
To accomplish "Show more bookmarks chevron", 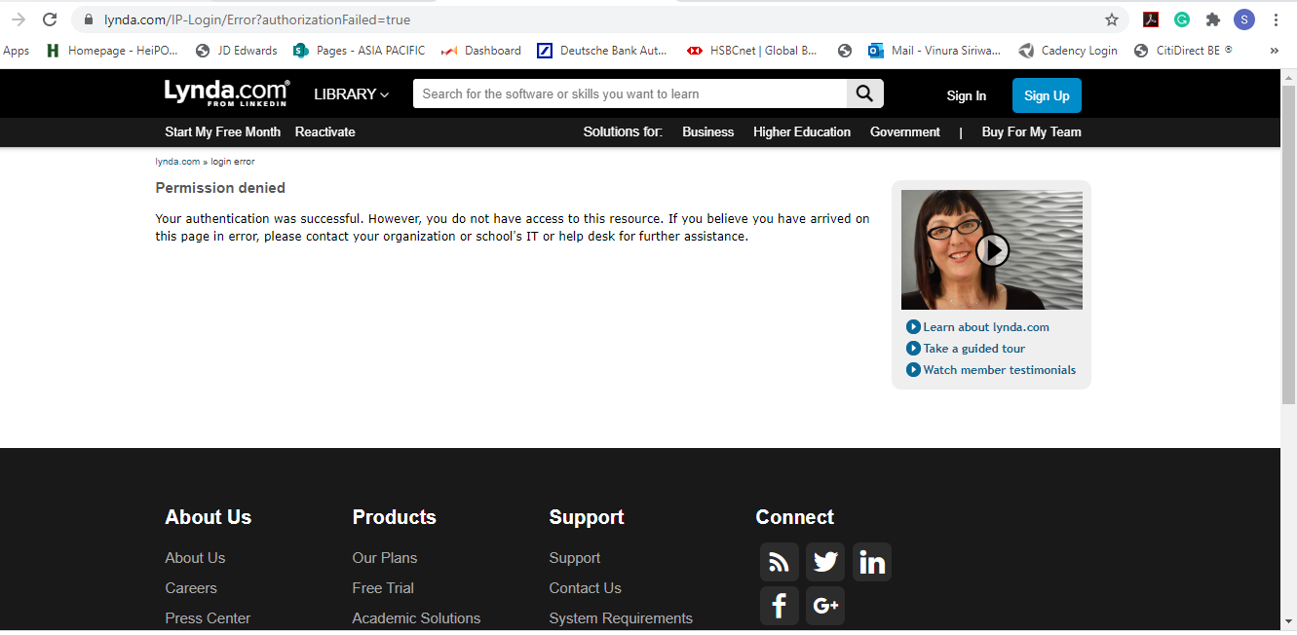I will click(x=1274, y=51).
